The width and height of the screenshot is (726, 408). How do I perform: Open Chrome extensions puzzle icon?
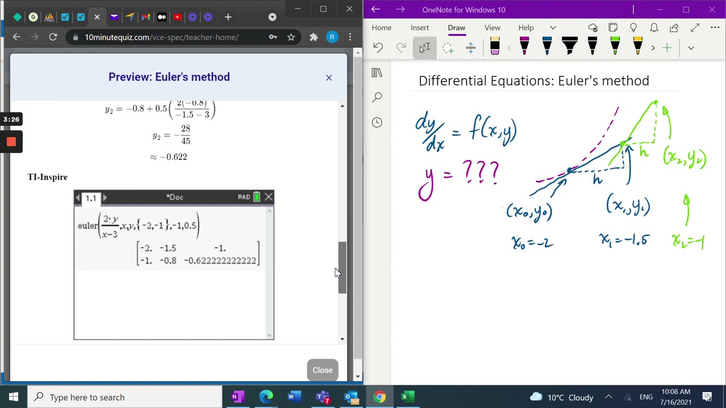[314, 37]
